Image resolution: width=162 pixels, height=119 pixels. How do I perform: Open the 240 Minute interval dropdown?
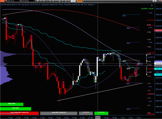tap(28, 1)
